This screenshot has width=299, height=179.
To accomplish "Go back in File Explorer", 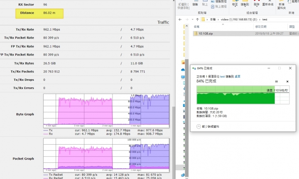I will tap(180, 19).
